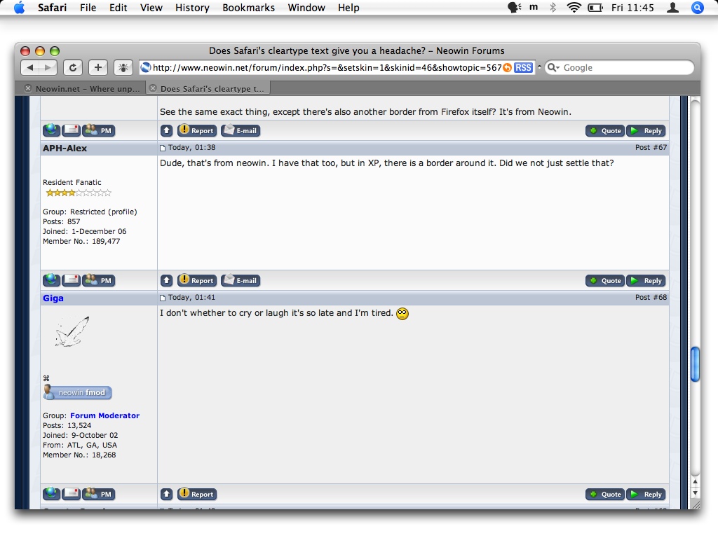Viewport: 718px width, 538px height.
Task: Click the Safari back arrow button
Action: [29, 68]
